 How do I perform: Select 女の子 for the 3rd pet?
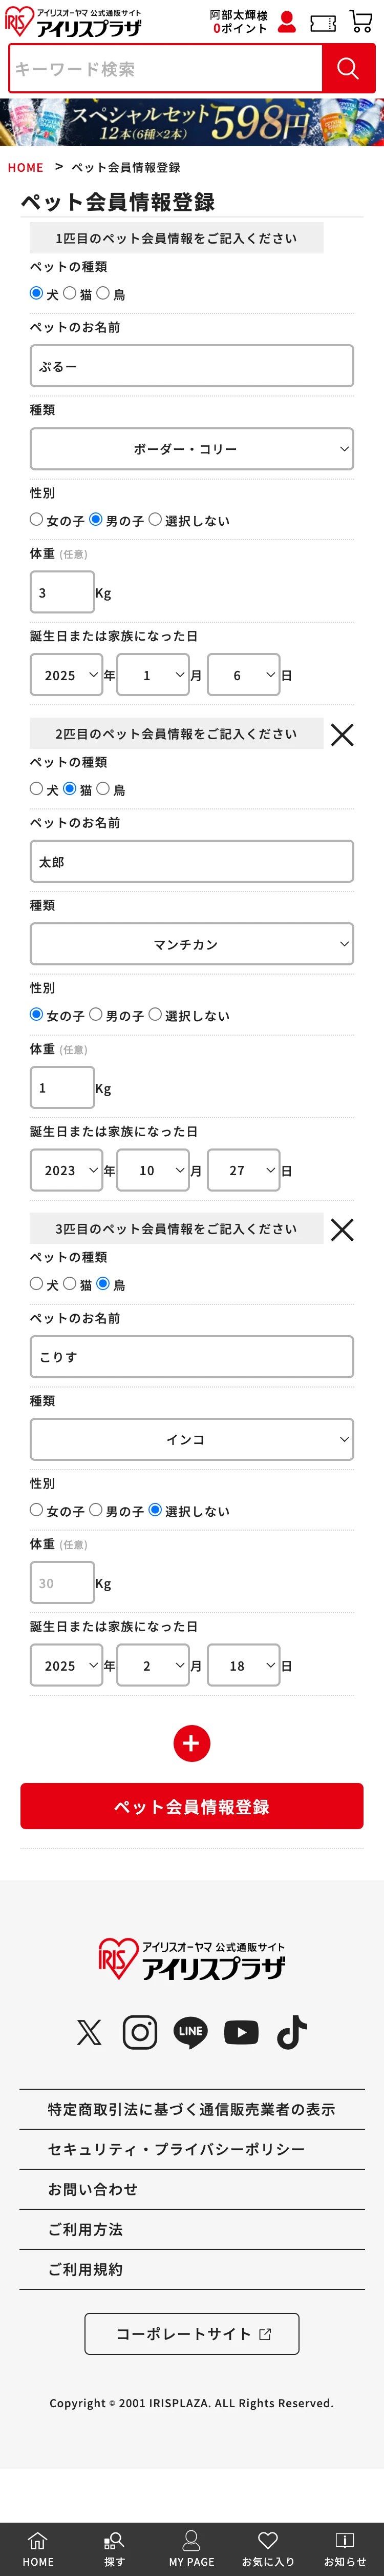pos(37,1510)
